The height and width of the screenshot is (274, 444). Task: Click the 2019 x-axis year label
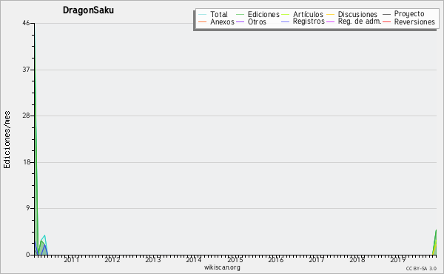pos(398,259)
